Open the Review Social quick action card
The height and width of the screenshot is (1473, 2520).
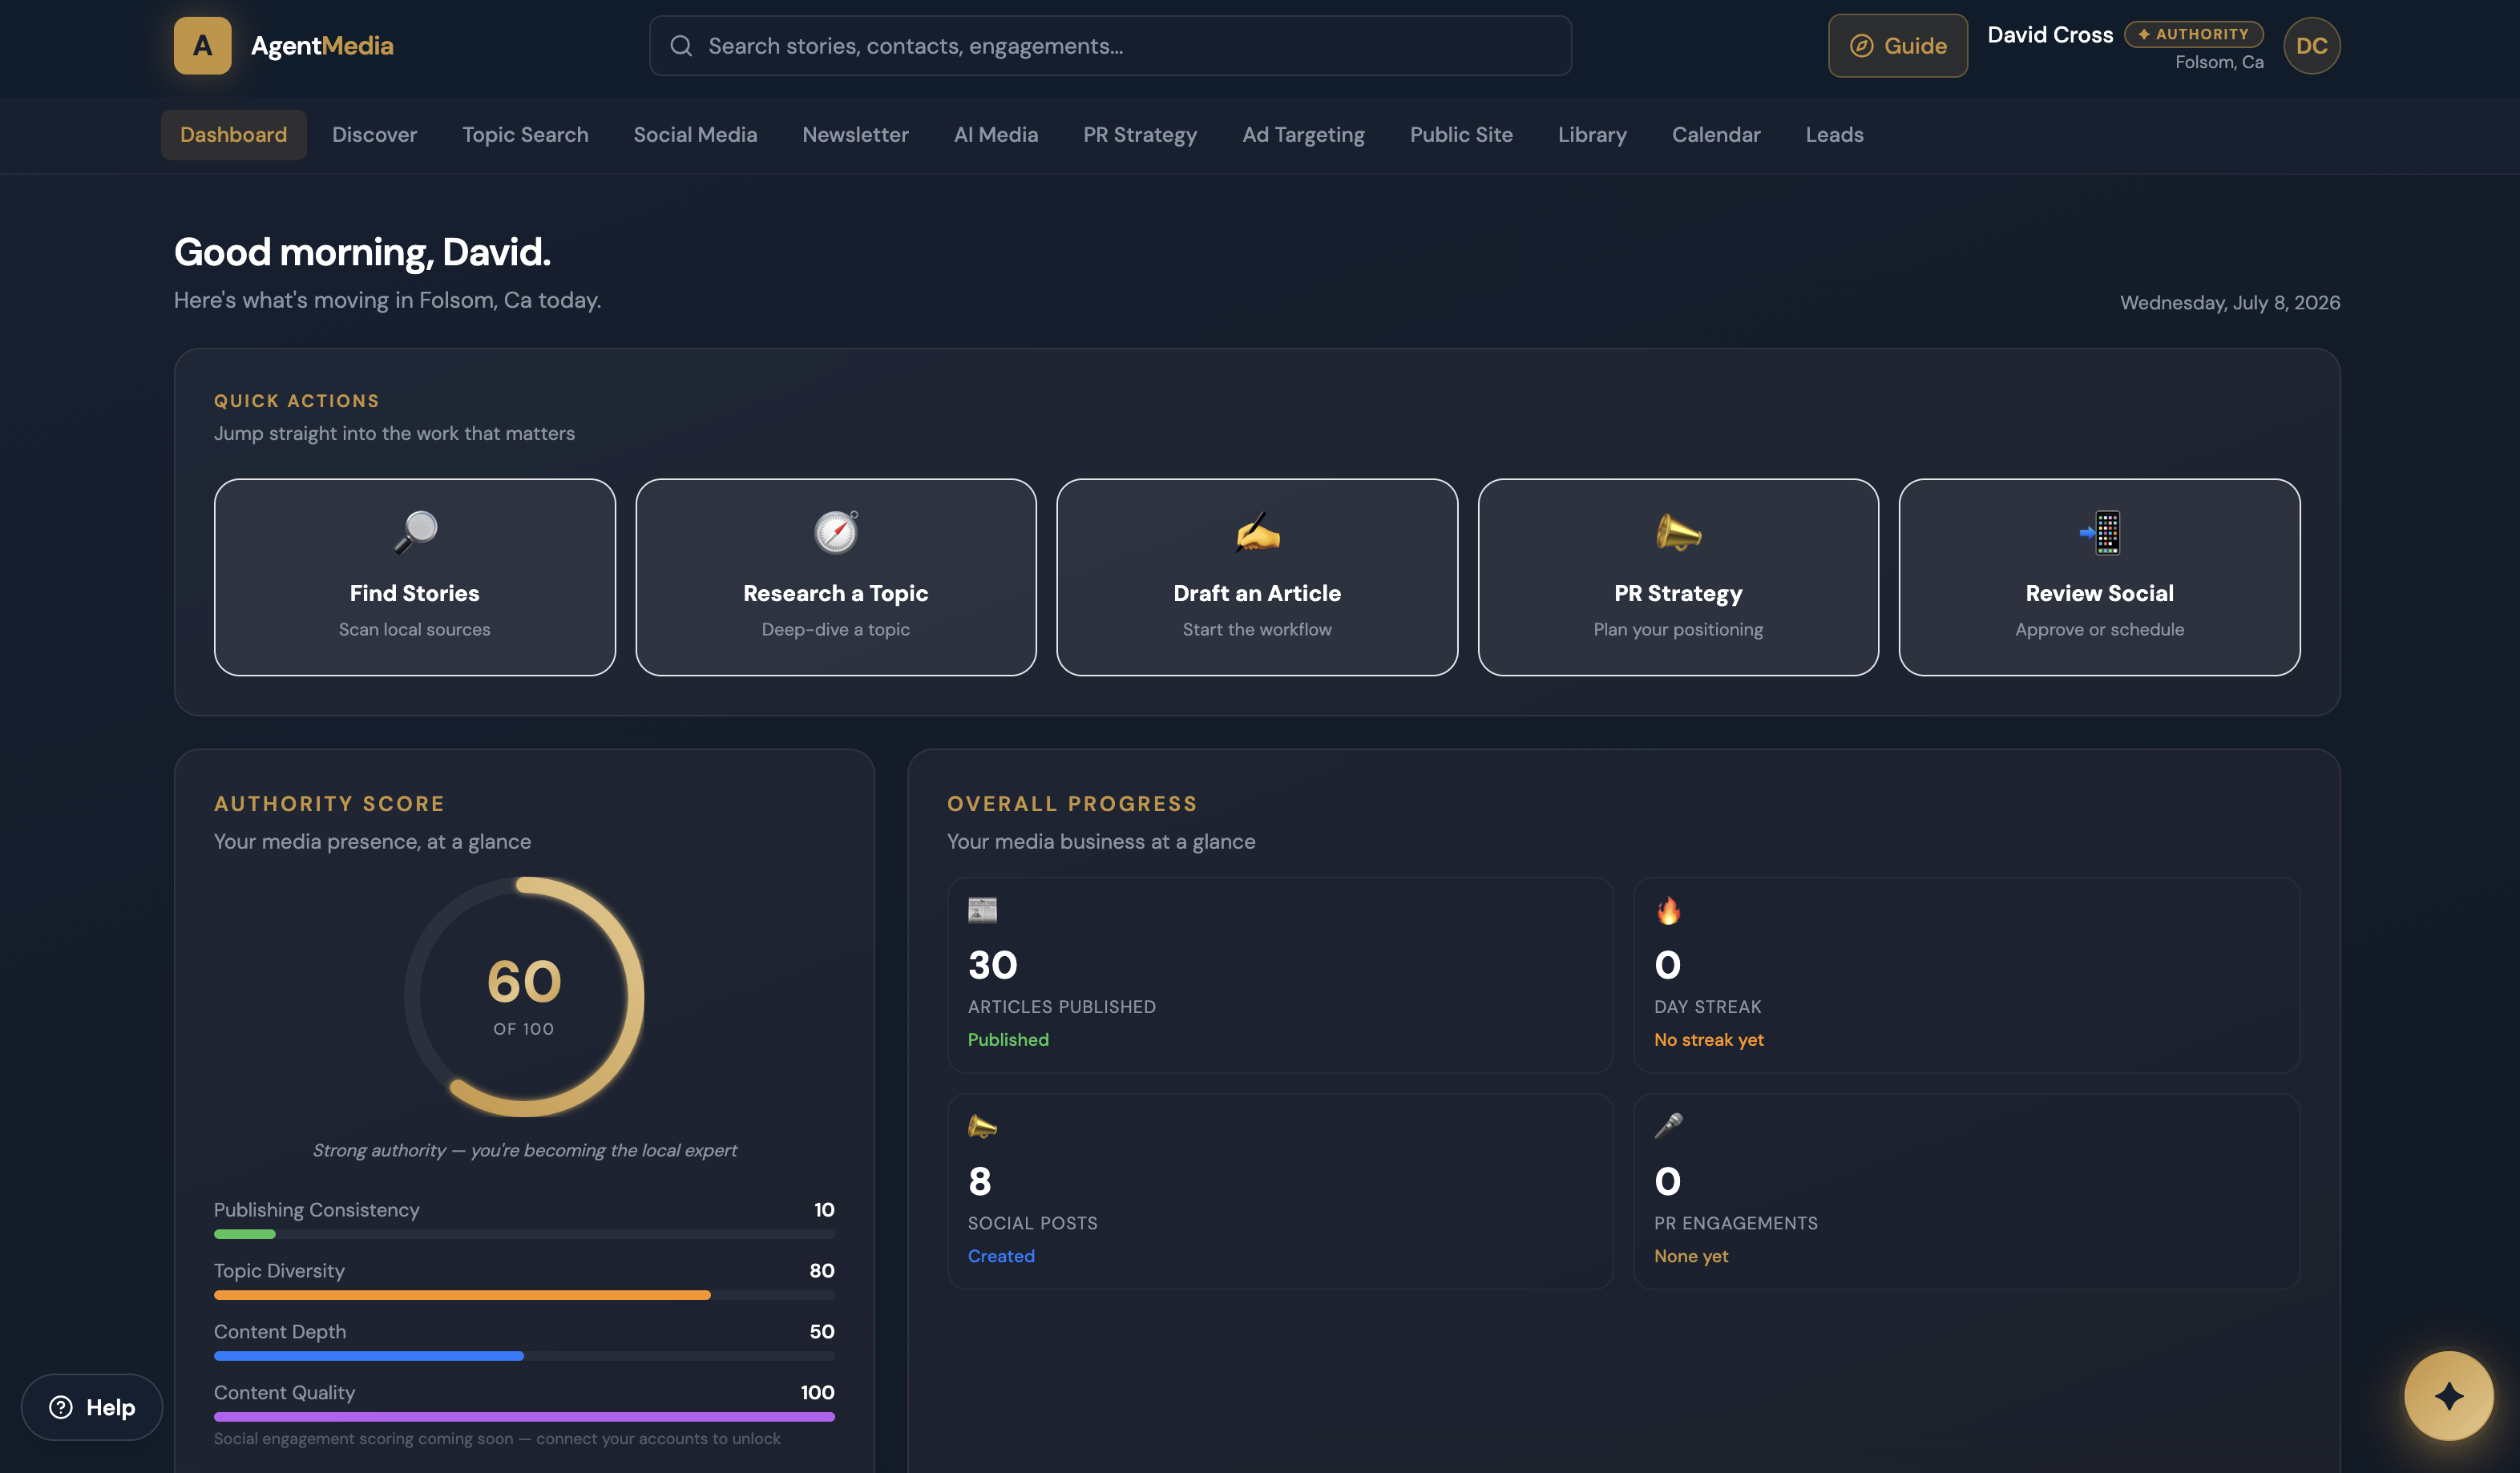point(2099,577)
